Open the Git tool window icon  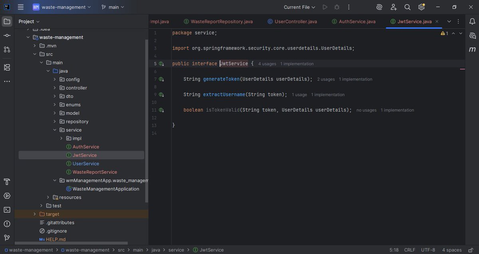(7, 238)
